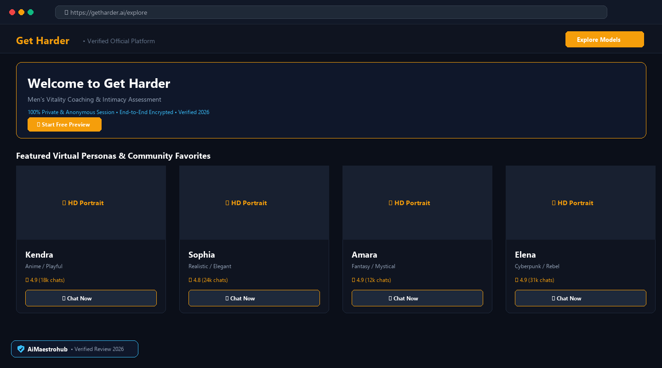Screen dimensions: 662x368
Task: Chat now with Kendra
Action: [x=91, y=298]
